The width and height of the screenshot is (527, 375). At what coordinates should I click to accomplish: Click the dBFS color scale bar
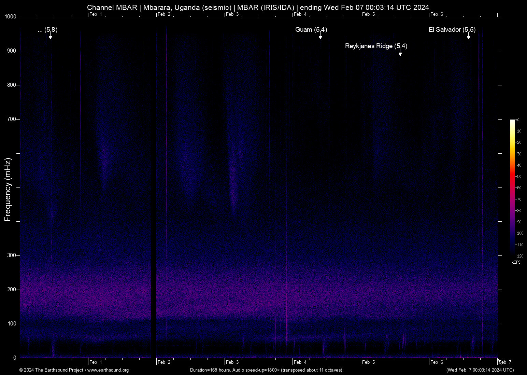point(512,187)
